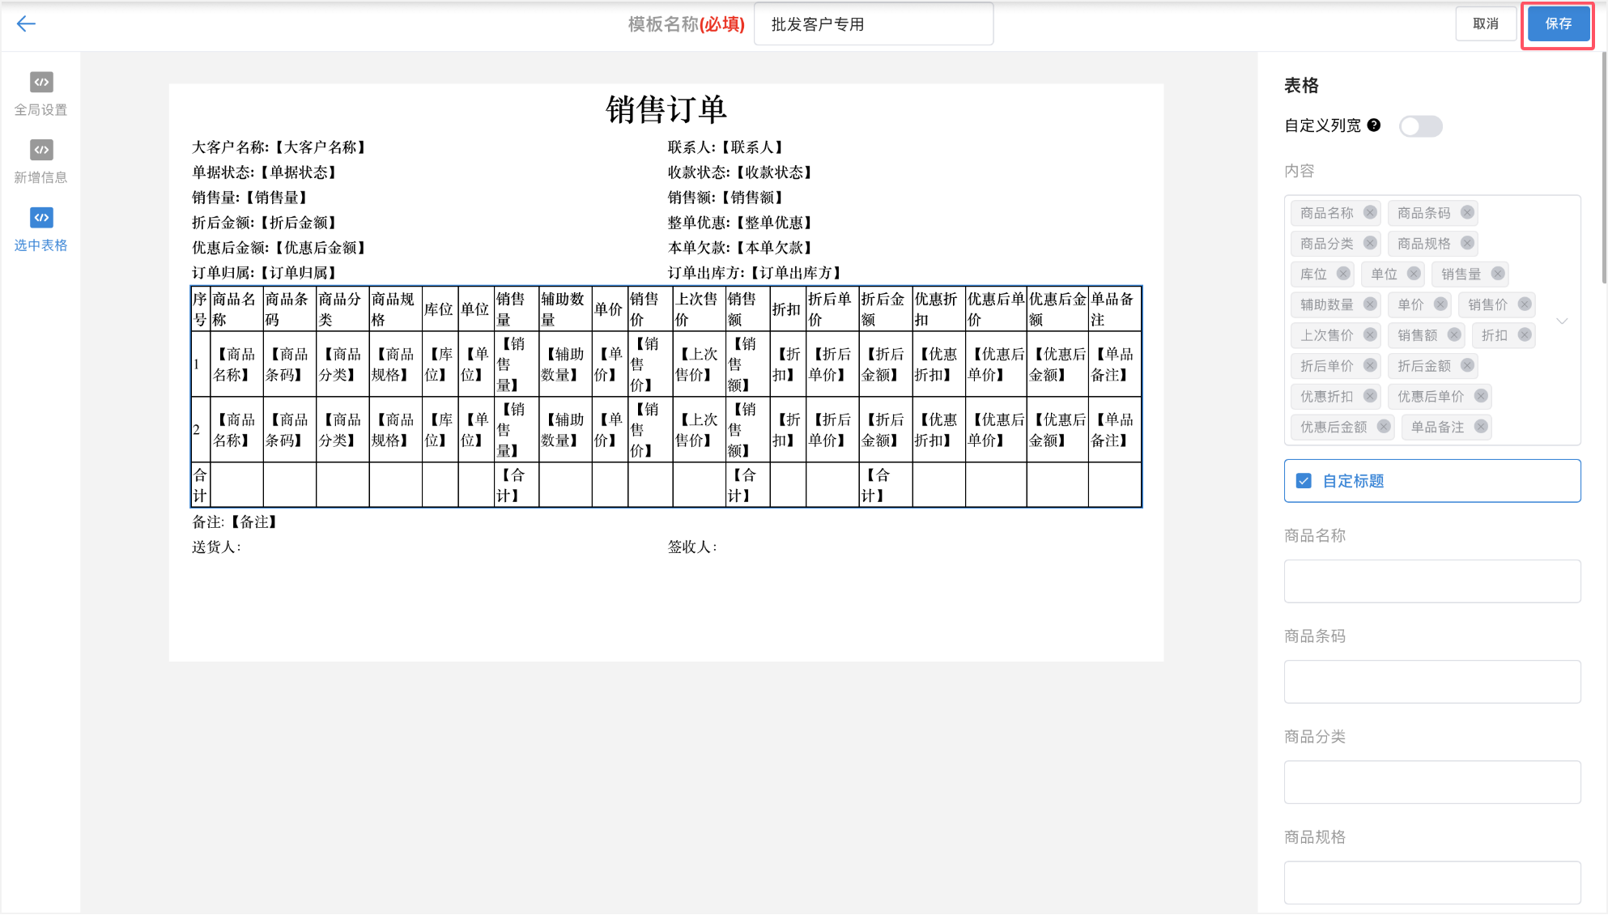The height and width of the screenshot is (915, 1608).
Task: Select 选中表格 sidebar icon
Action: point(41,218)
